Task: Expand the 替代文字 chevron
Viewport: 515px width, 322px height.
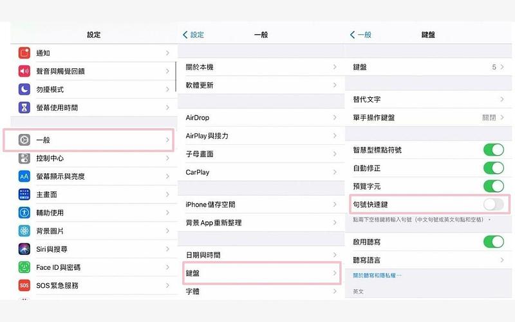Action: point(501,99)
